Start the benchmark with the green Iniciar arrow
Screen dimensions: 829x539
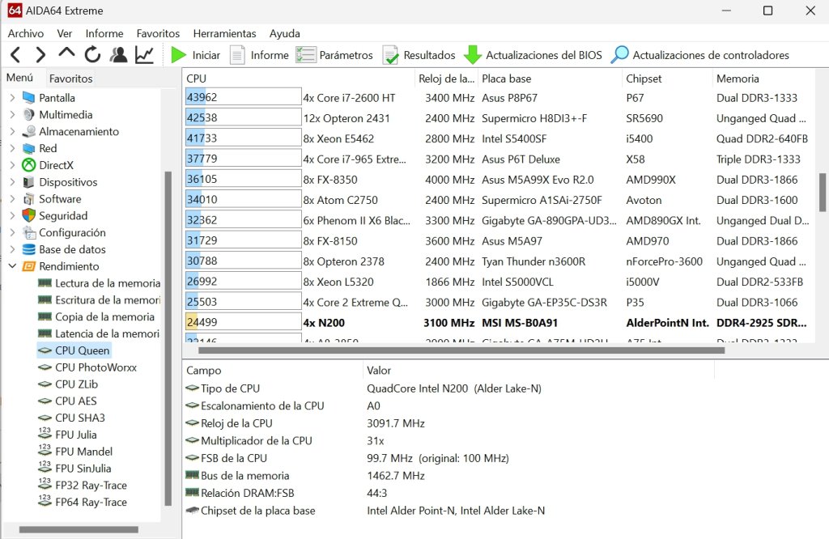pos(179,55)
